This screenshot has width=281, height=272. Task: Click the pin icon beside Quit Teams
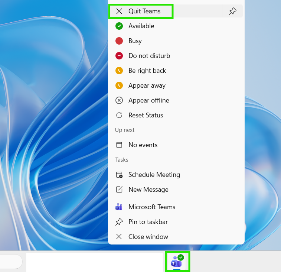[x=232, y=11]
